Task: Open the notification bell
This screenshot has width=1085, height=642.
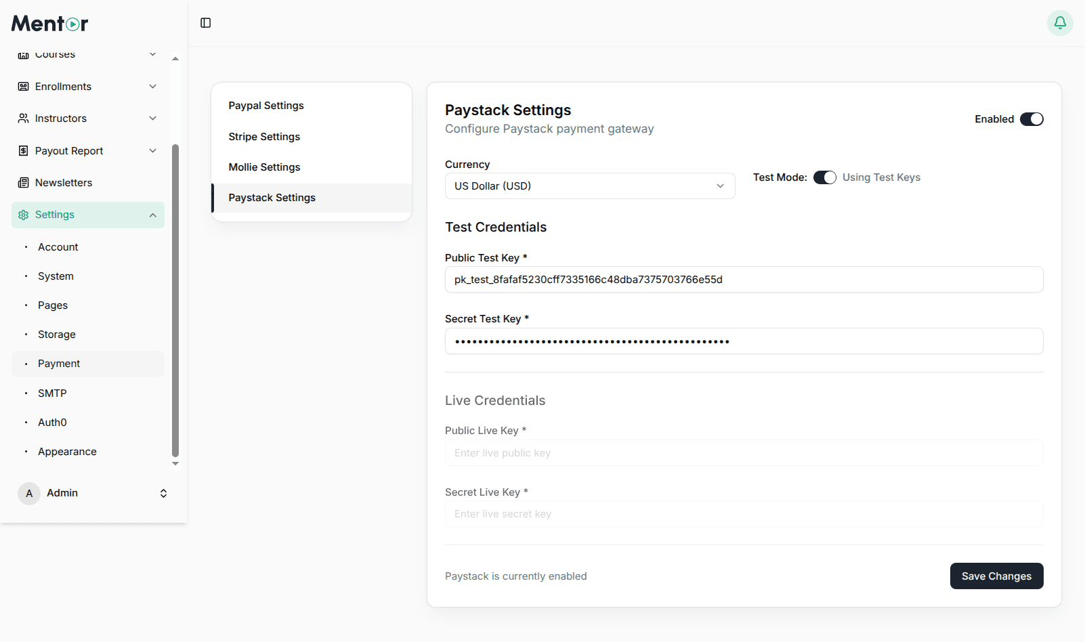Action: coord(1059,22)
